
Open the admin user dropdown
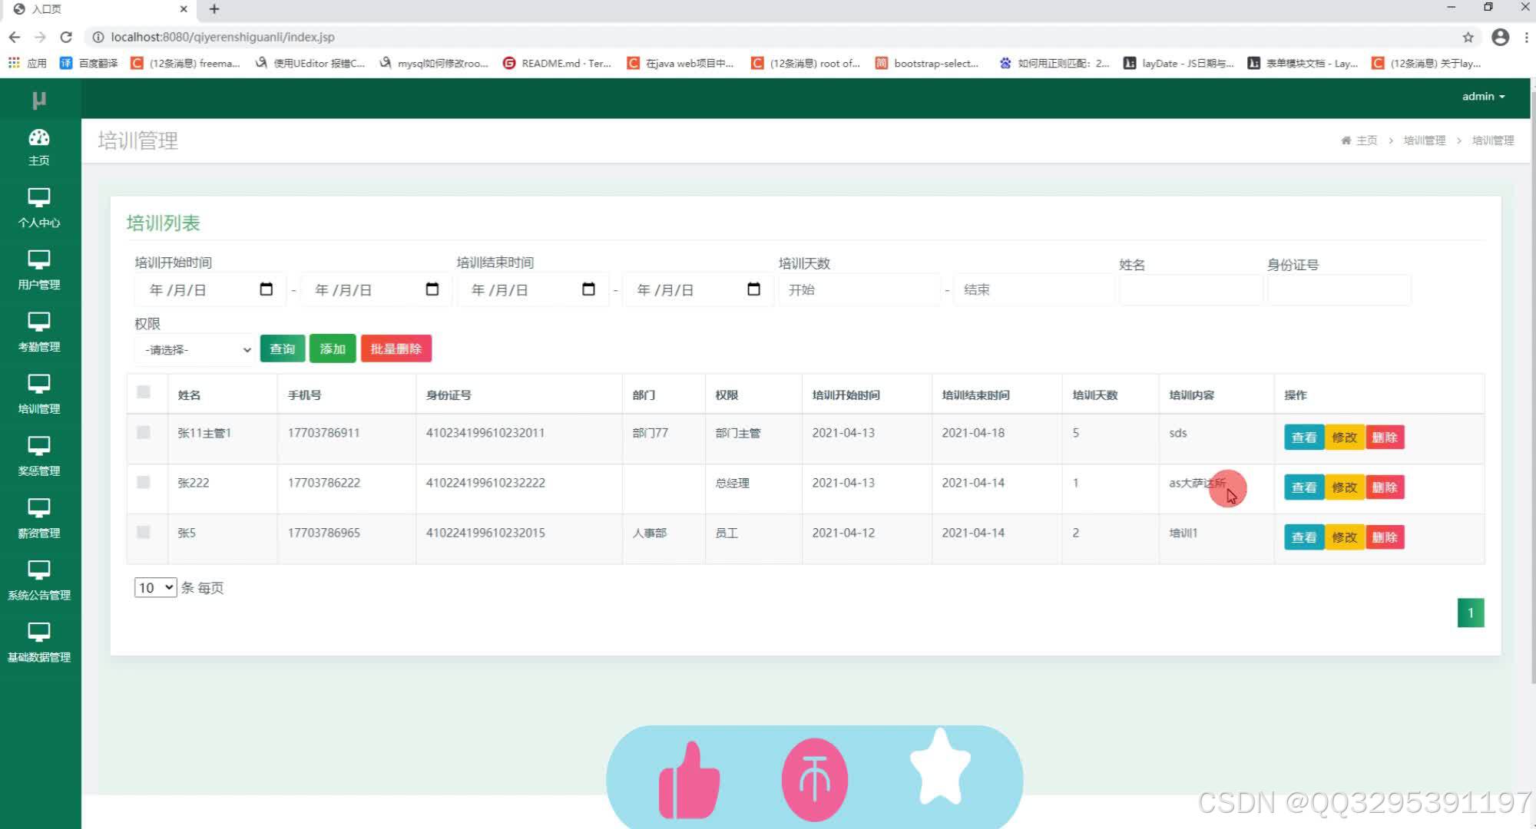[1483, 97]
